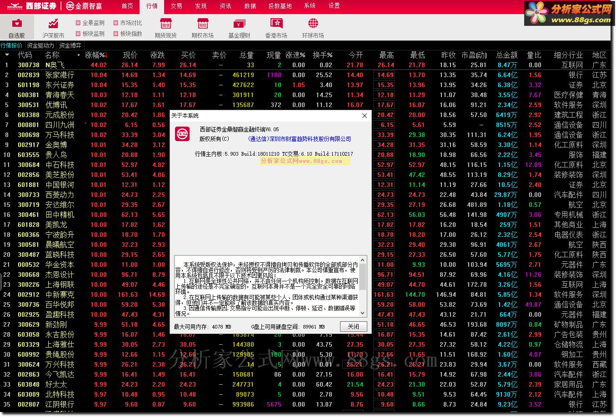Switch to the 行情报价 tab
Screen dimensions: 616x417
tap(11, 45)
